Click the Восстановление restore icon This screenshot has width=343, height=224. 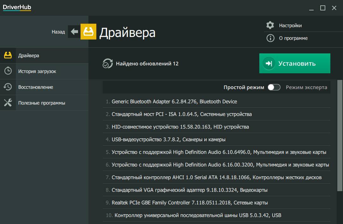[8, 87]
